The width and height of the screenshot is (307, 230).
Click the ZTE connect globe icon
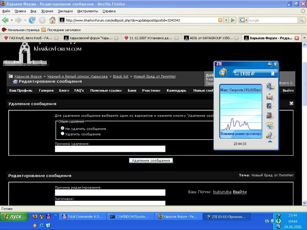coord(223,72)
